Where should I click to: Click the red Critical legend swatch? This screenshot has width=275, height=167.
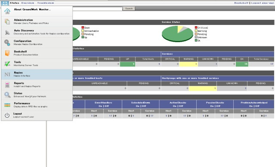[196, 27]
